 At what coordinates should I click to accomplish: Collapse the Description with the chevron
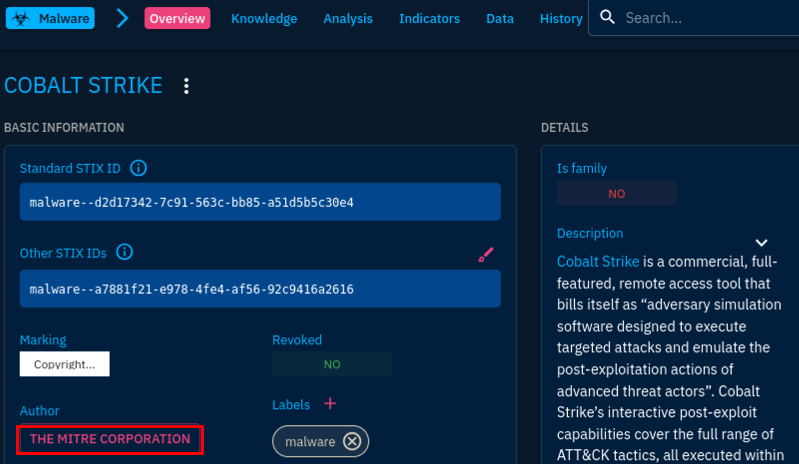click(x=761, y=243)
